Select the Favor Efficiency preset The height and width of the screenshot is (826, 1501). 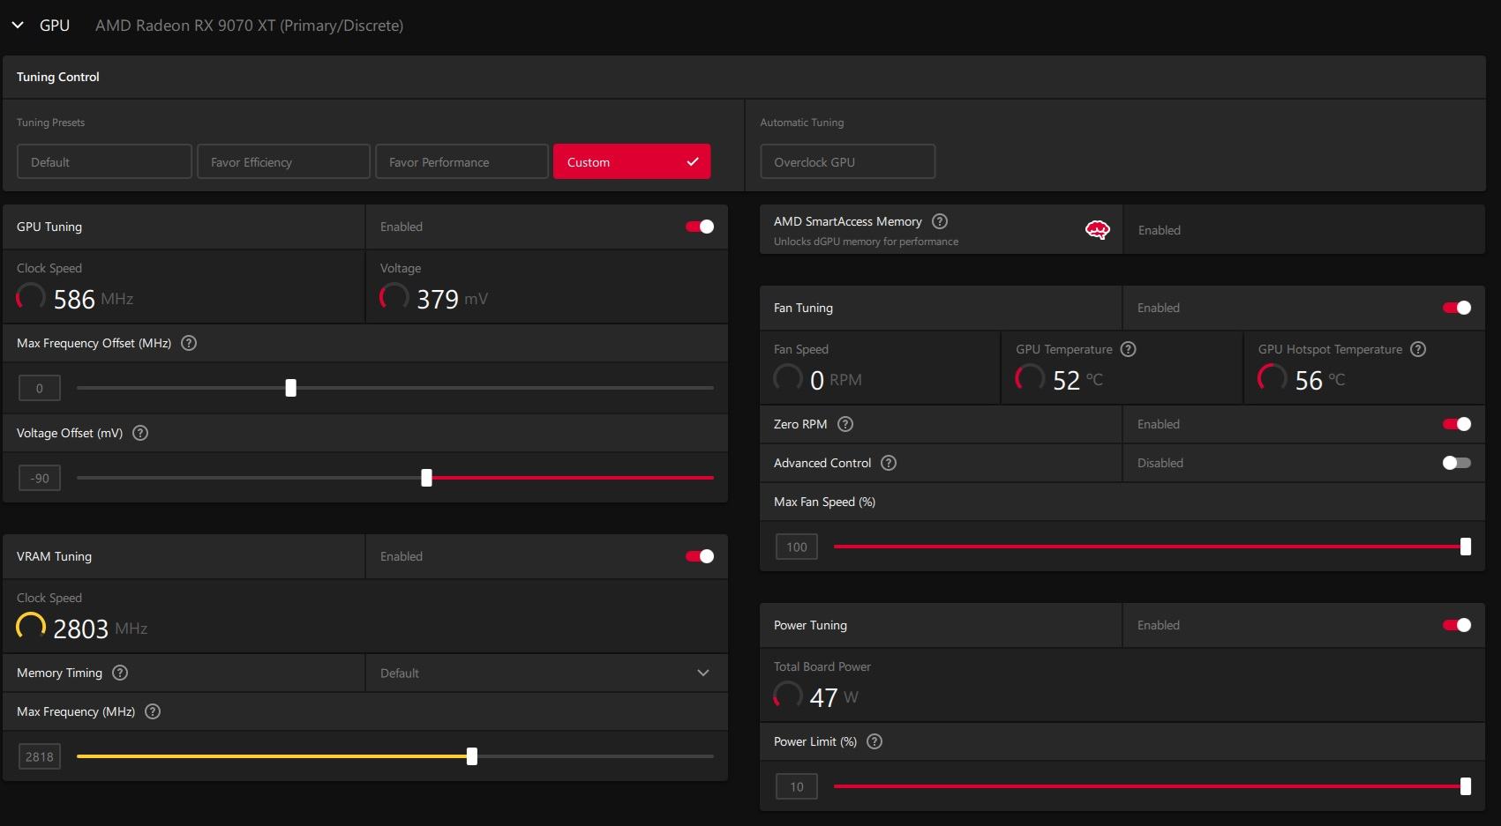[x=283, y=162]
